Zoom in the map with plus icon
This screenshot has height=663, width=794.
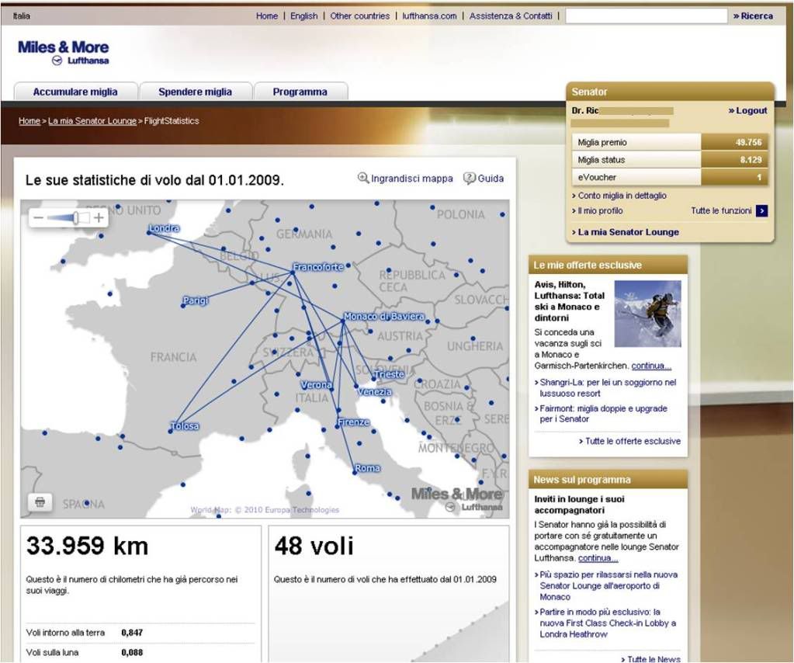[x=99, y=218]
